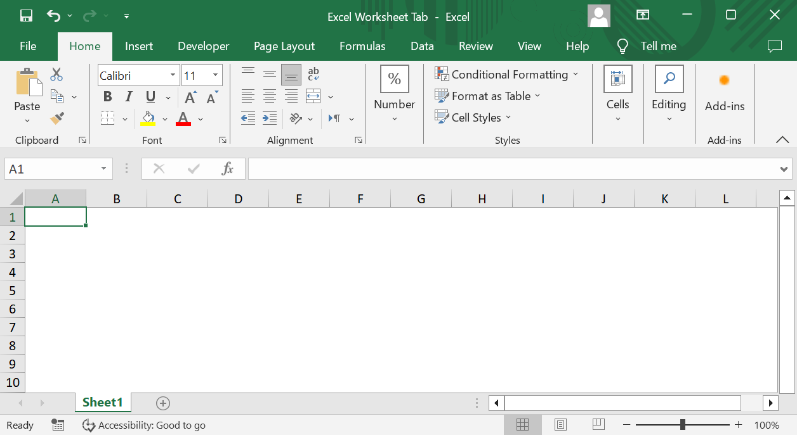Click the Format Painter brush icon
Screen dimensions: 797x435
pos(56,118)
